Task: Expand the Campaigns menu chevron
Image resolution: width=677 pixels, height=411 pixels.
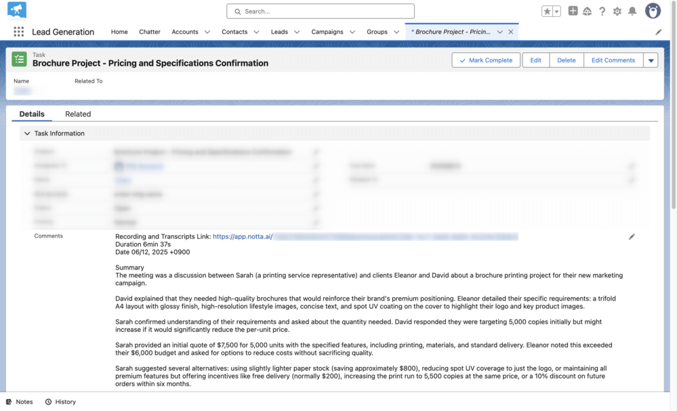Action: (352, 32)
